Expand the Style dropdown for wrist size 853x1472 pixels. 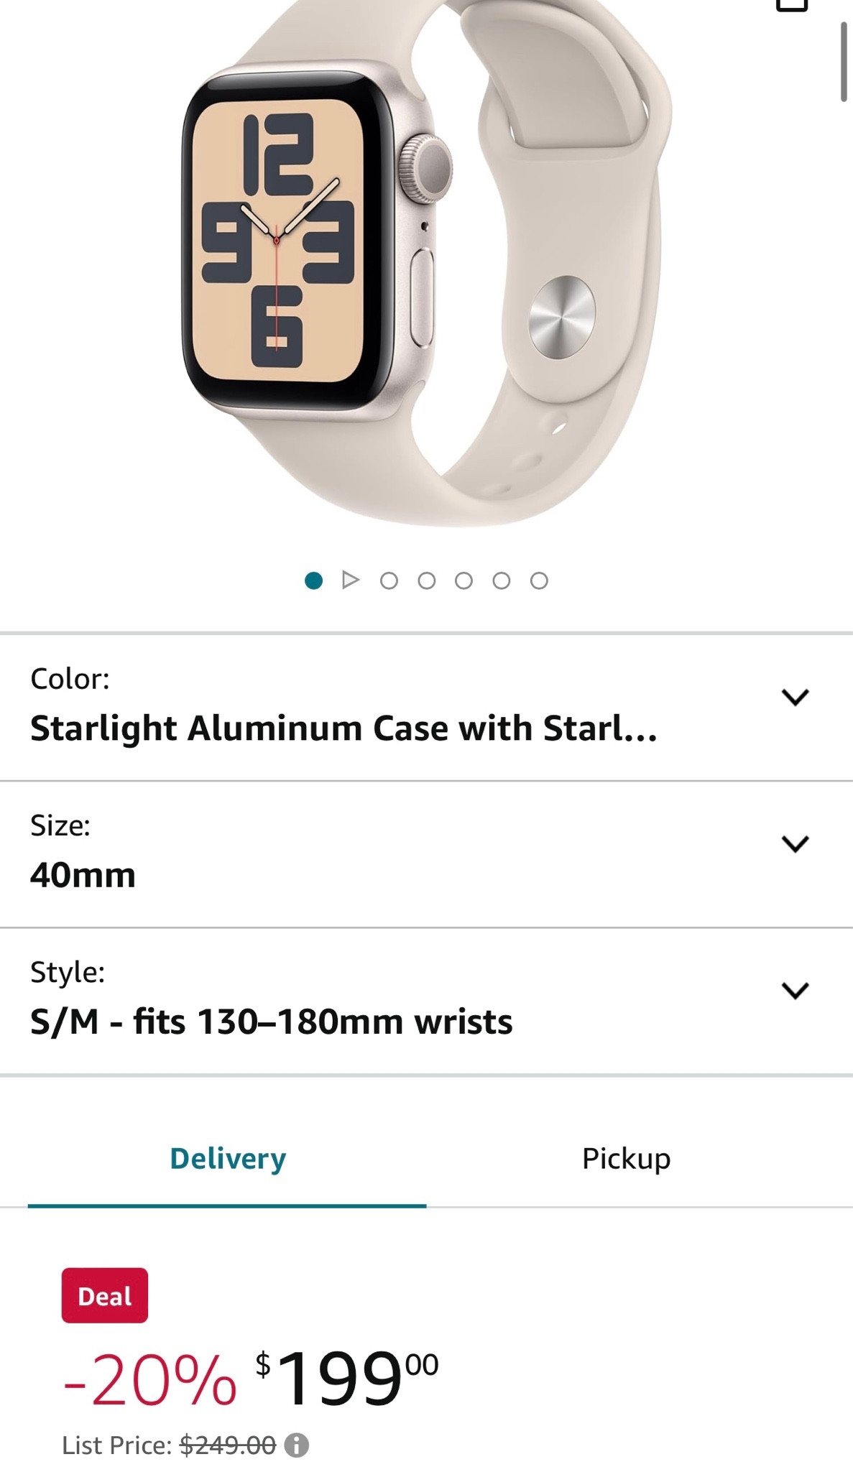[795, 992]
